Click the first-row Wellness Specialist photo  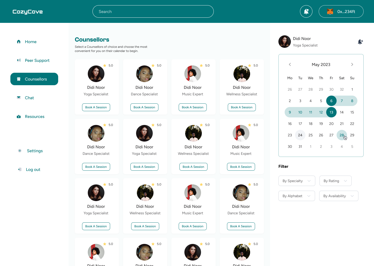pos(242,74)
